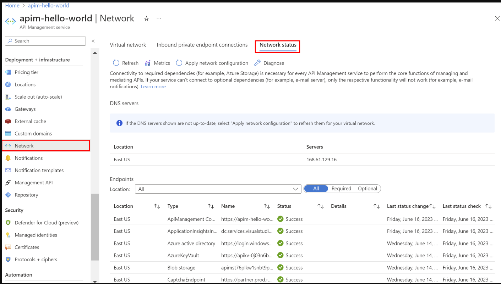
Task: Click the https://login.windows... name cell
Action: [x=247, y=244]
